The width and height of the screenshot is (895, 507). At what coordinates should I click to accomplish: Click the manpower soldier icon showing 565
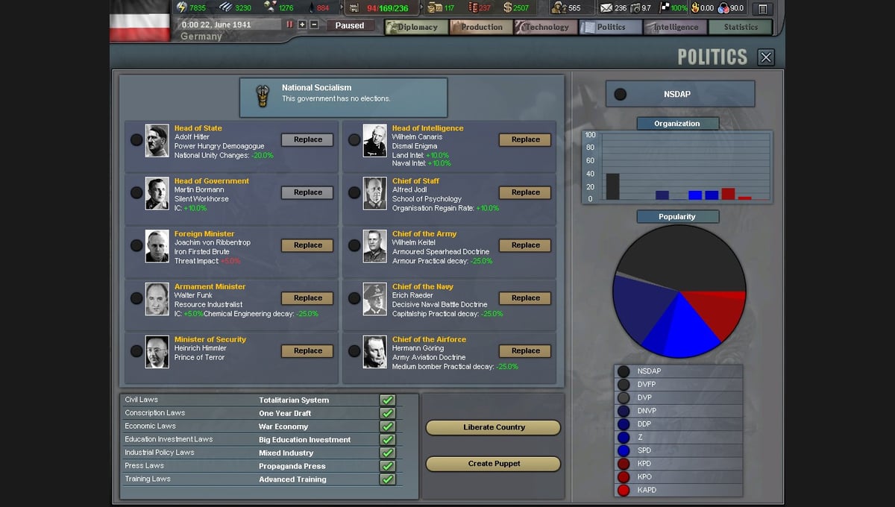pyautogui.click(x=558, y=8)
